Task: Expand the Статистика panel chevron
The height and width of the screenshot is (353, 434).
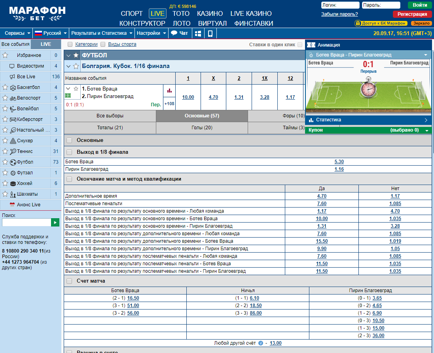Action: [426, 120]
